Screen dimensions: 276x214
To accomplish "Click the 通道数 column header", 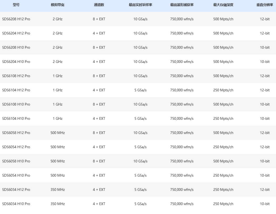I will point(99,5).
